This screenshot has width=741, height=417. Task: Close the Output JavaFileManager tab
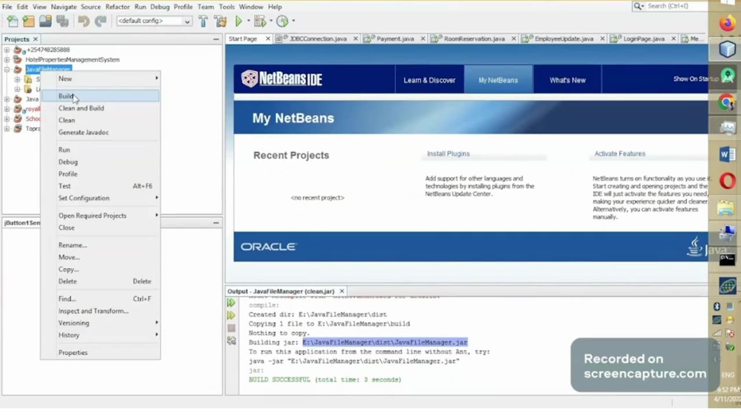(342, 291)
